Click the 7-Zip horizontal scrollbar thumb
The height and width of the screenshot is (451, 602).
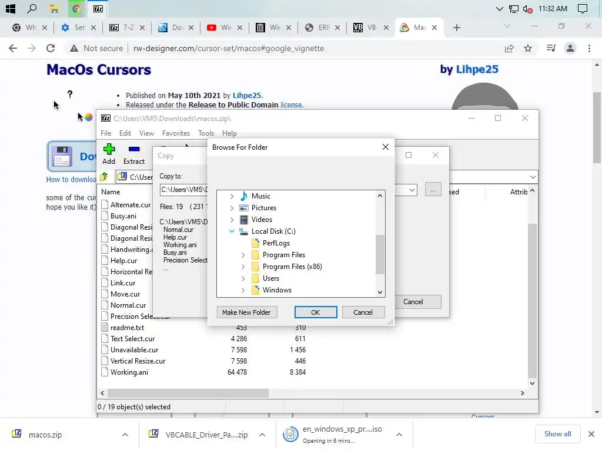click(x=188, y=393)
